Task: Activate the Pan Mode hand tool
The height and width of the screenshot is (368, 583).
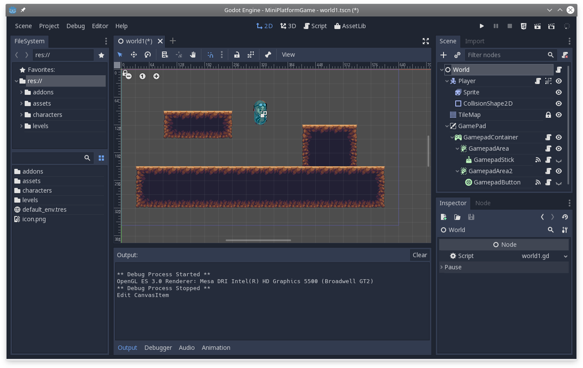Action: pos(193,55)
